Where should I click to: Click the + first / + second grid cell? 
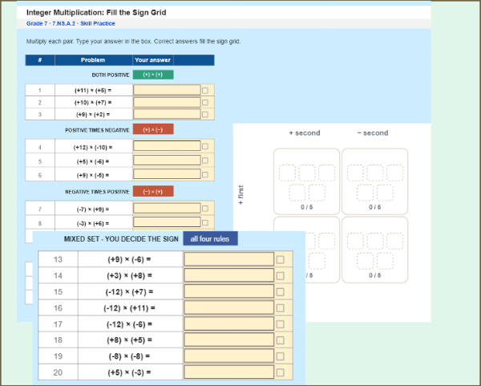tap(306, 181)
